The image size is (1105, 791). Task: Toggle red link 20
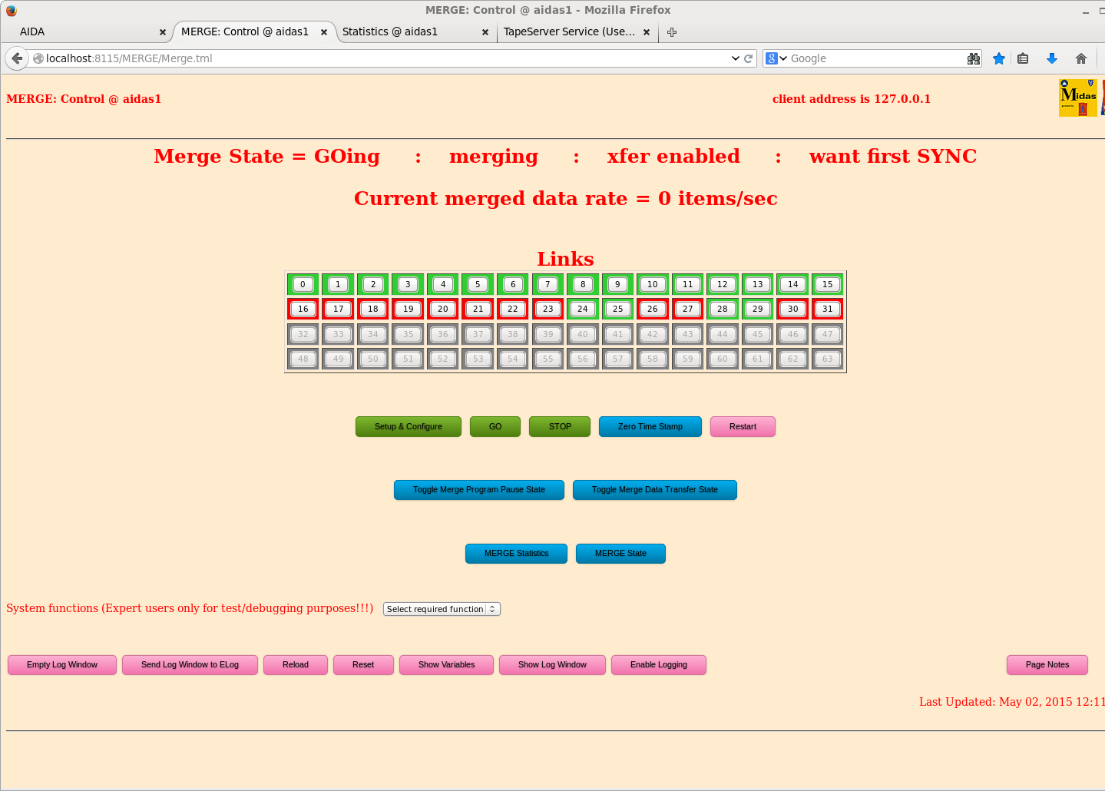pyautogui.click(x=443, y=309)
